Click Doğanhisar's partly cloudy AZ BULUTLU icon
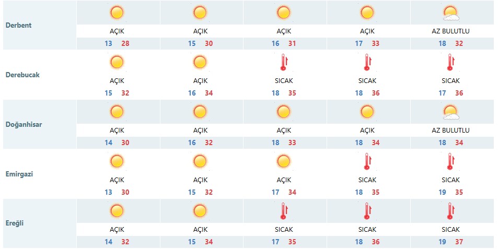The height and width of the screenshot is (249, 498). pos(450,112)
